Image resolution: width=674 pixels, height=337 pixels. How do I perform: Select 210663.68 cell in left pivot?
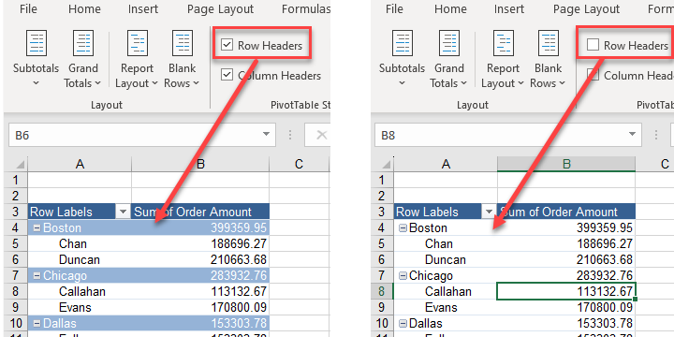click(x=200, y=259)
